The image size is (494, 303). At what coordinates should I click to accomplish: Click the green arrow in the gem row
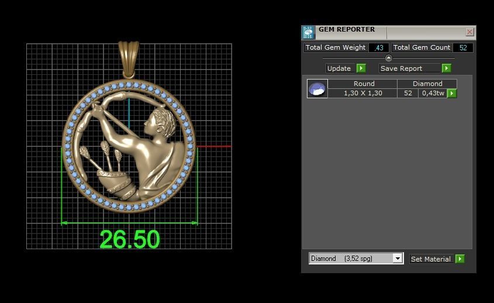coord(452,94)
